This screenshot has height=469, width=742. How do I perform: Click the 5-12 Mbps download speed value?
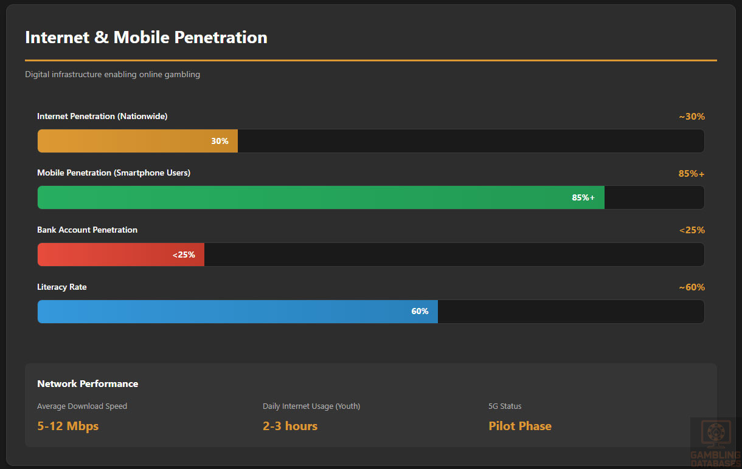pos(68,426)
